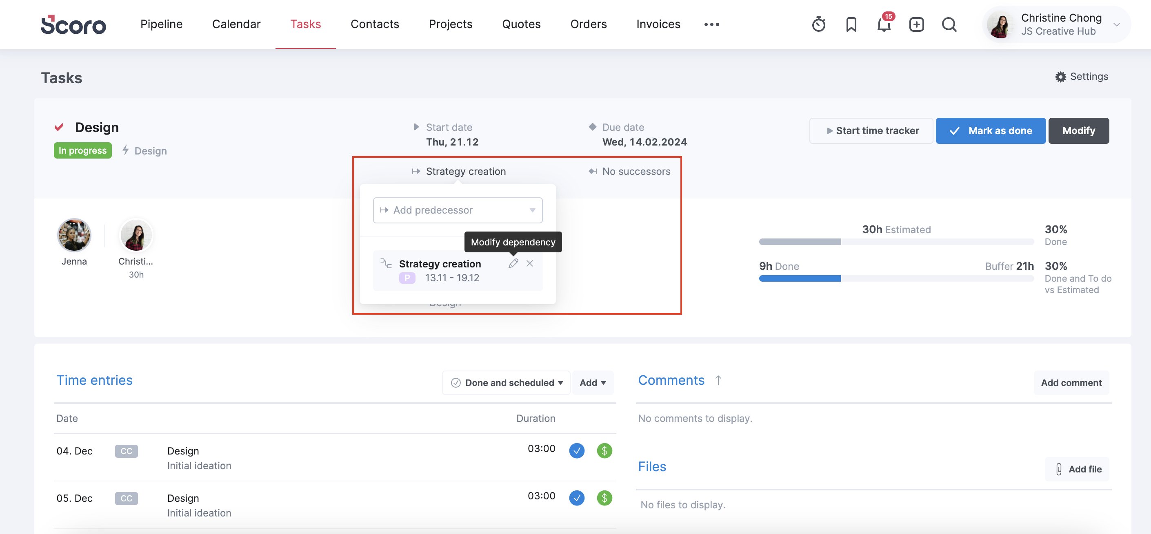Screen dimensions: 1151x534
Task: Click the Date column header
Action: coord(67,419)
